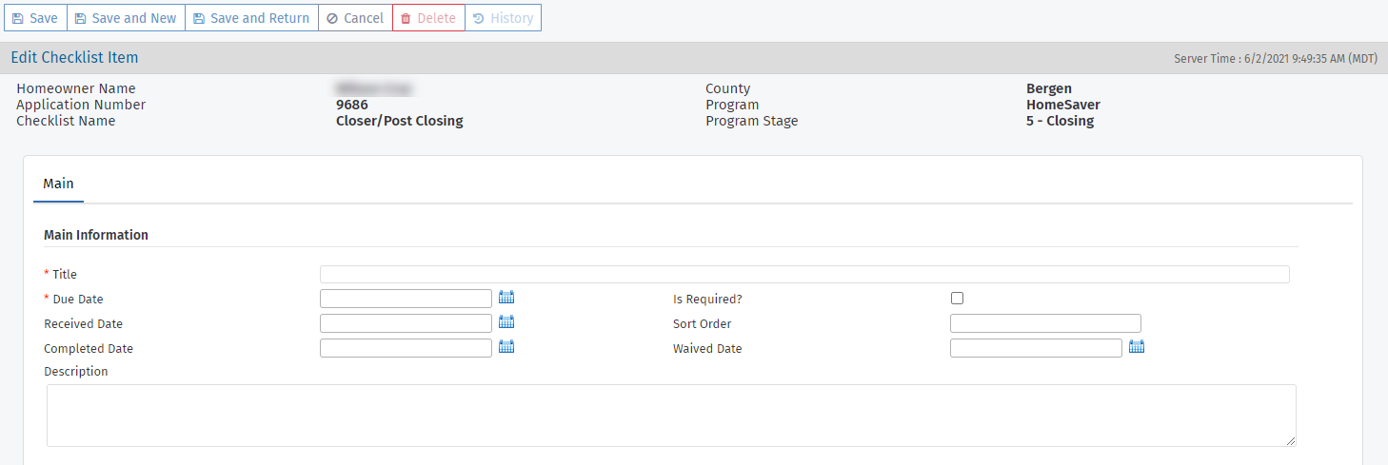
Task: Click the Waived Date label
Action: coord(707,348)
